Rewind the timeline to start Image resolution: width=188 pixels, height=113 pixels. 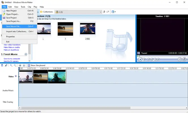(20, 66)
